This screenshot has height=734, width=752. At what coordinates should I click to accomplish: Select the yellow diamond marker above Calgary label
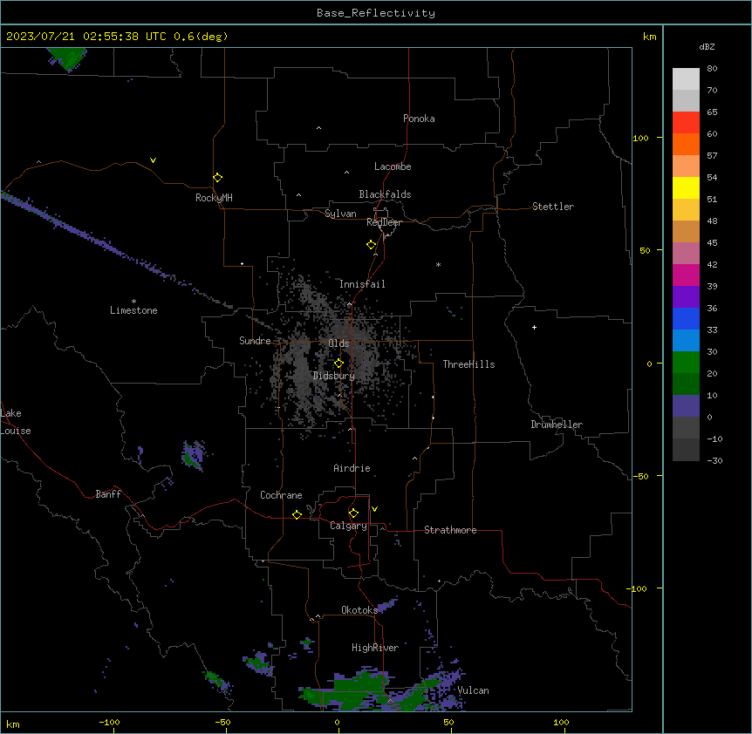pos(353,513)
